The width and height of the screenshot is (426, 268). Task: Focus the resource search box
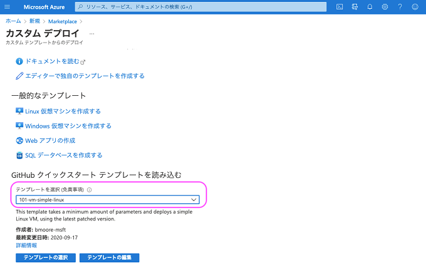coord(200,7)
